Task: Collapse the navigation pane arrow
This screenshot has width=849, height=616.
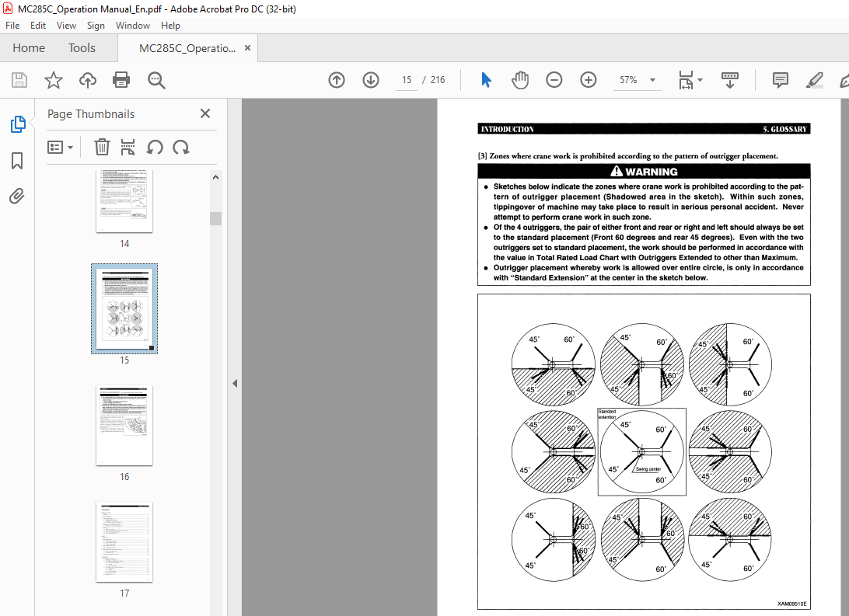Action: pos(235,384)
